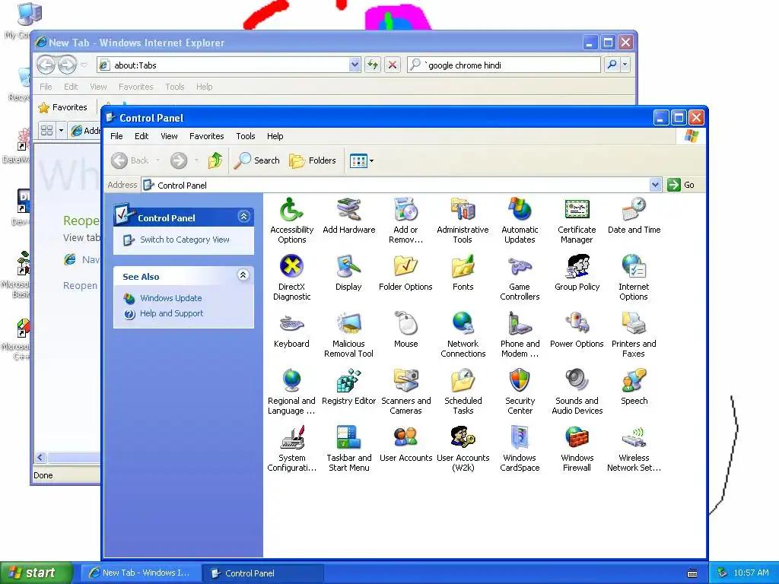Open Windows CardSpace
The height and width of the screenshot is (584, 779).
pyautogui.click(x=520, y=449)
